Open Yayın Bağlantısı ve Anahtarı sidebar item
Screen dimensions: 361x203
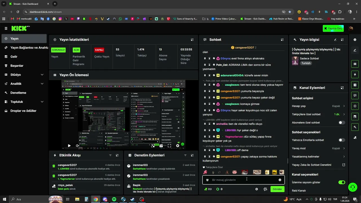click(24, 48)
